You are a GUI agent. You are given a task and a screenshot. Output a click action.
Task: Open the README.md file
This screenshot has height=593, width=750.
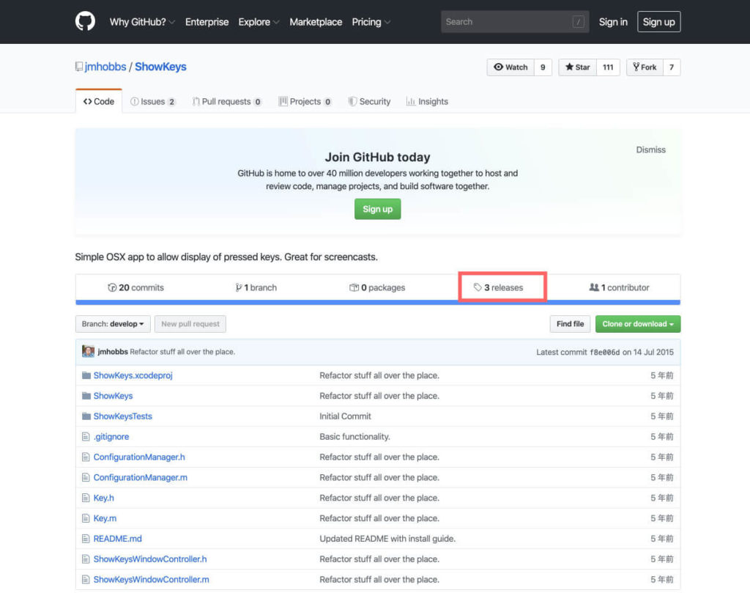pyautogui.click(x=118, y=539)
